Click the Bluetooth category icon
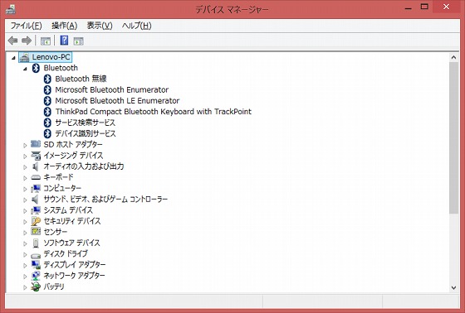The width and height of the screenshot is (465, 313). click(x=36, y=68)
